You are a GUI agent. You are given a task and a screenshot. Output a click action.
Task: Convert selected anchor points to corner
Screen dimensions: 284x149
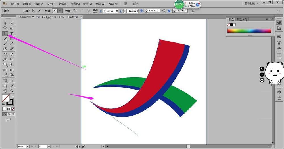pos(33,11)
